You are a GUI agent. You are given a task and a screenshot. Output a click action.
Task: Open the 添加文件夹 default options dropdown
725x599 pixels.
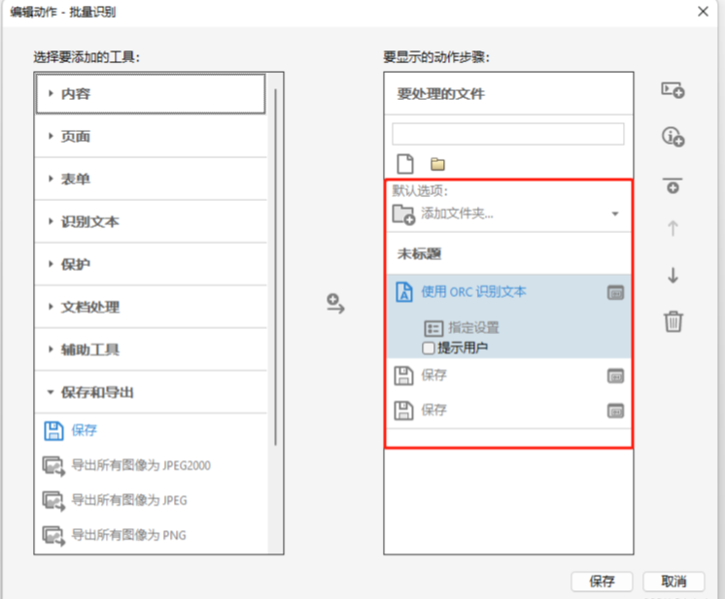[615, 214]
